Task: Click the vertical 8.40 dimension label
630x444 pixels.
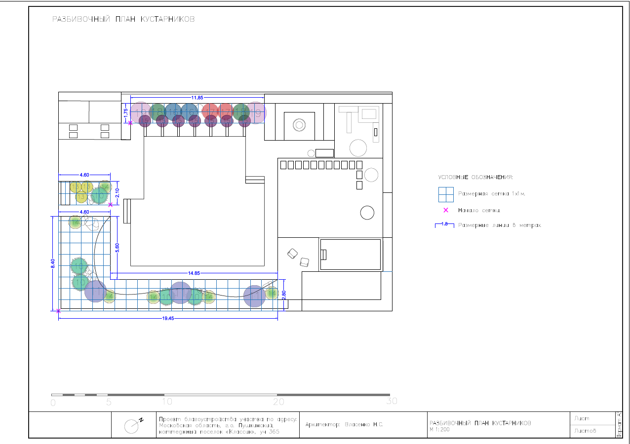Action: point(52,263)
